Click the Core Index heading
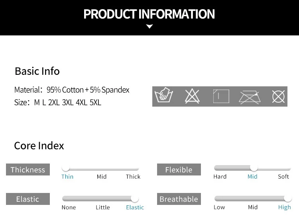The width and height of the screenshot is (299, 224). click(x=39, y=146)
